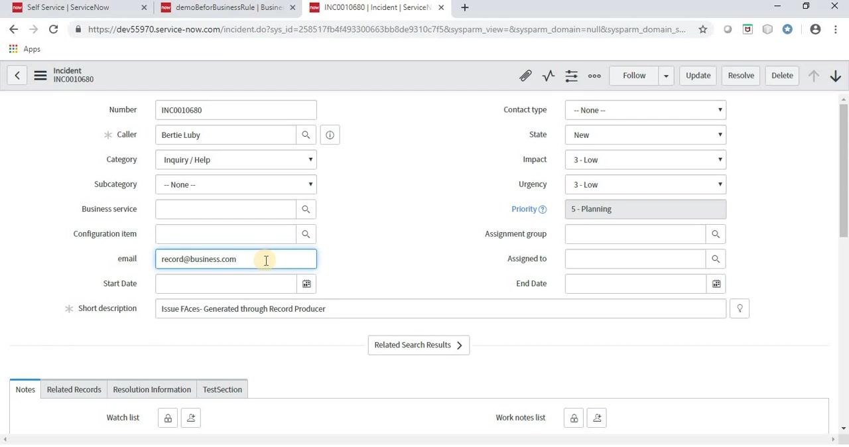Open new browser tab plus button
849x447 pixels.
[x=464, y=7]
